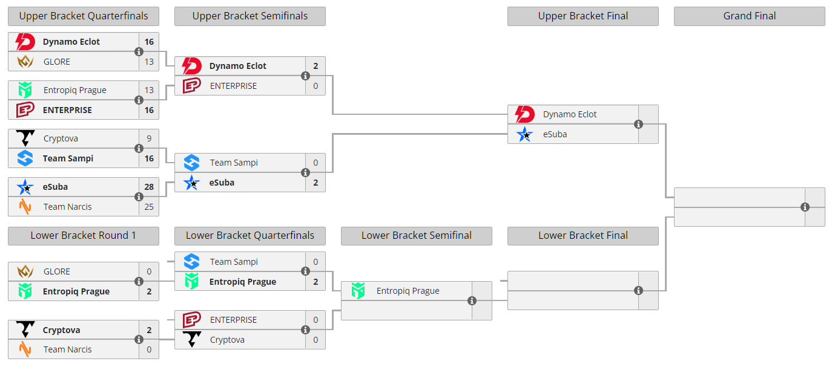The width and height of the screenshot is (829, 370).
Task: Click the eSuba star logo in the Upper Semifinals
Action: pos(191,183)
